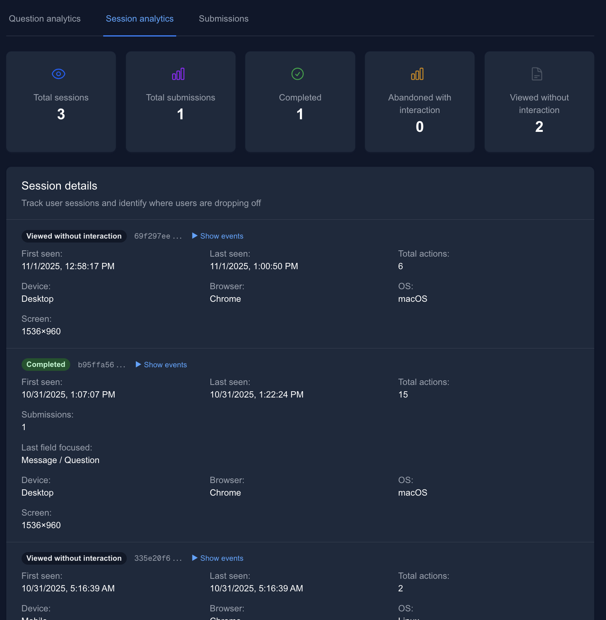The height and width of the screenshot is (620, 606).
Task: Expand Show events for session b95ffa56
Action: [161, 365]
